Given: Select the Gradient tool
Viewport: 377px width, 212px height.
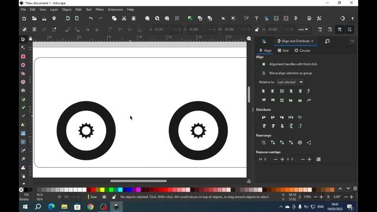Looking at the screenshot, I should pos(23,134).
